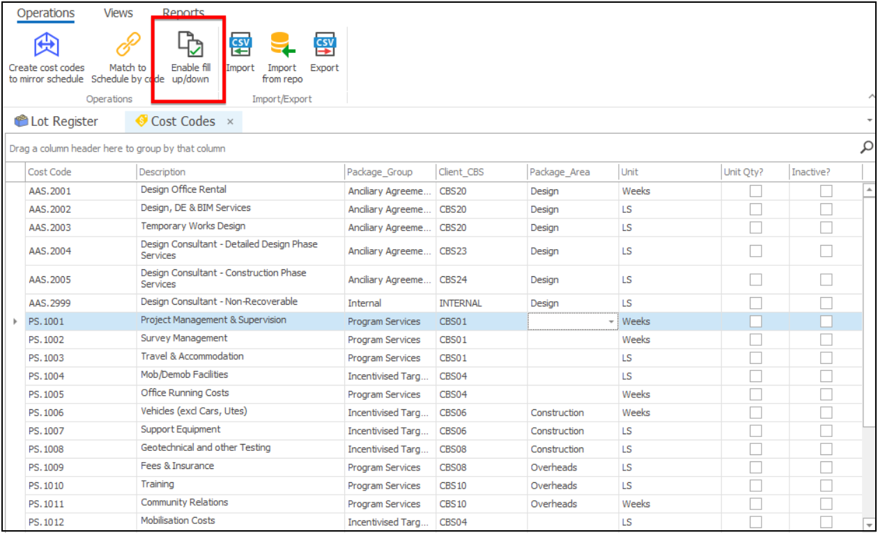Tick Inactive checkbox for AAS.2001

(x=826, y=191)
